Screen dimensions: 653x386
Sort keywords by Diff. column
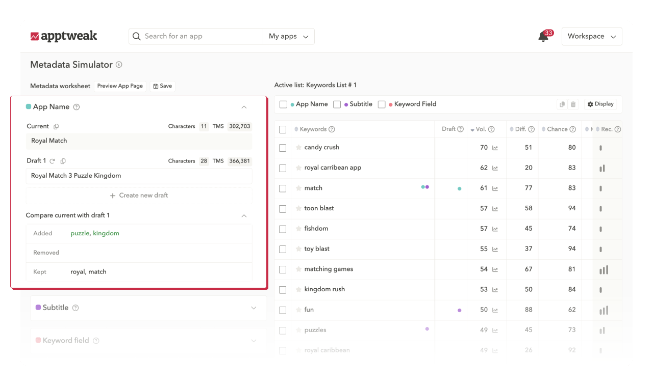[520, 129]
